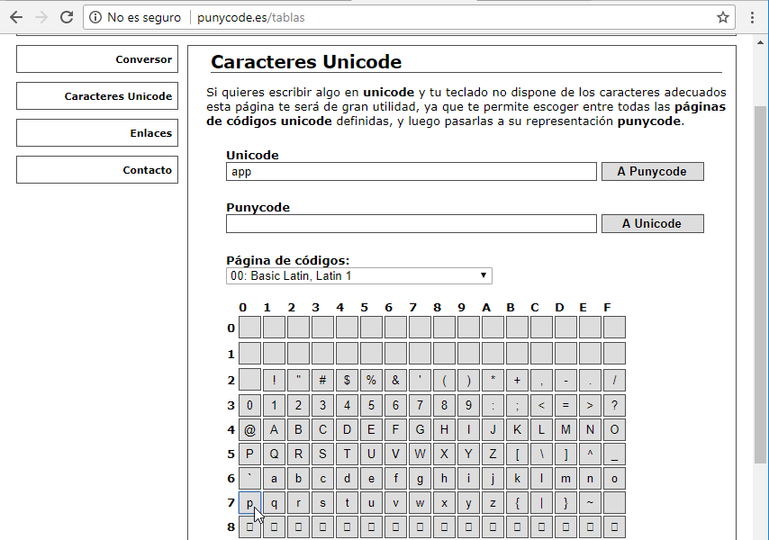Click inside the Unicode text field

pos(411,172)
